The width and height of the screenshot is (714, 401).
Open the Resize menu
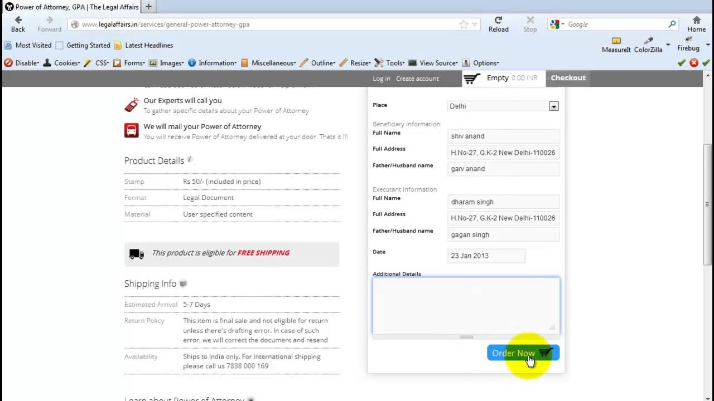point(355,63)
